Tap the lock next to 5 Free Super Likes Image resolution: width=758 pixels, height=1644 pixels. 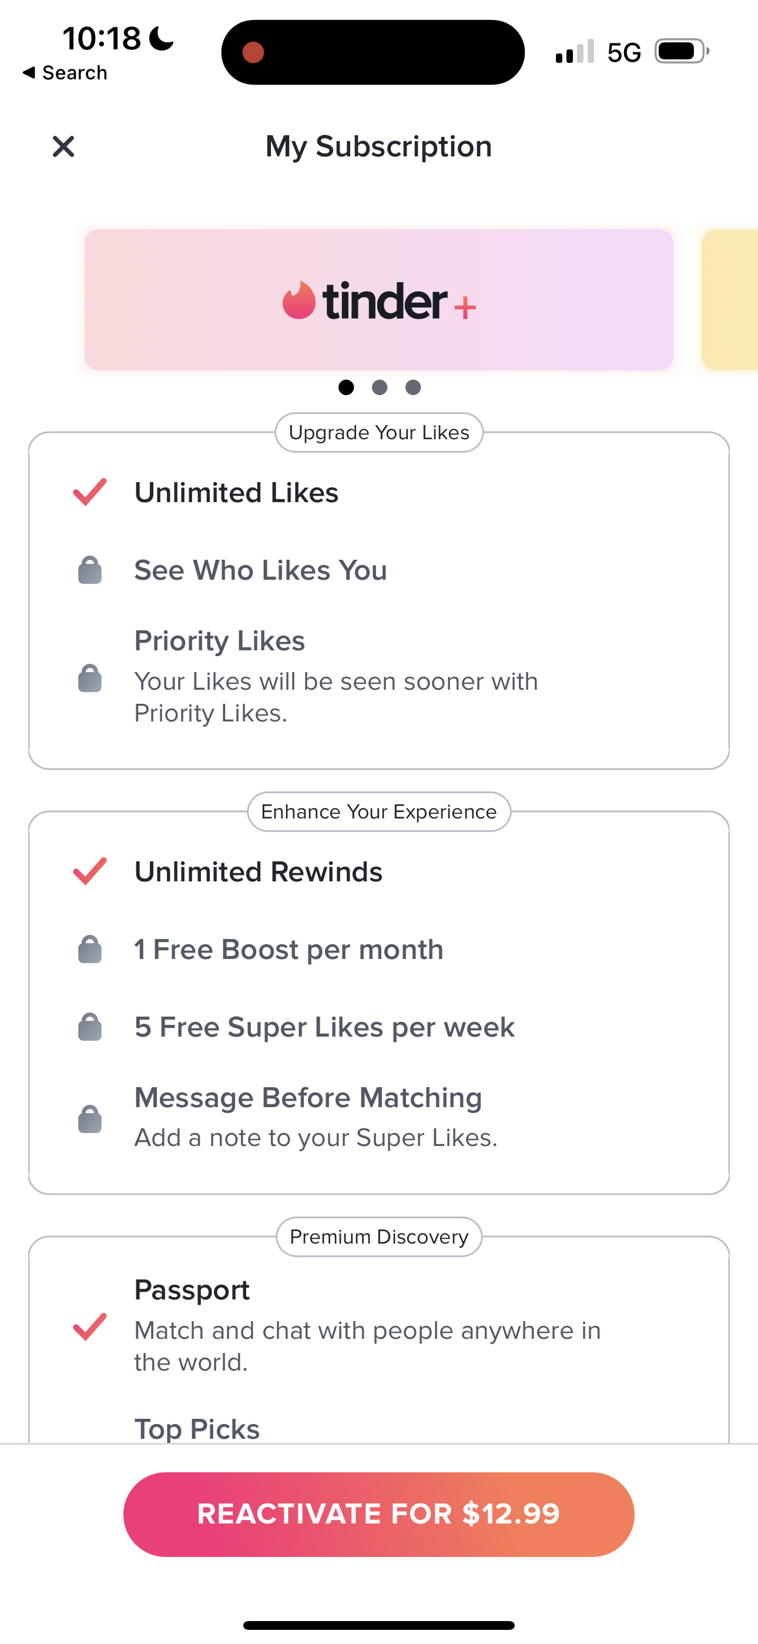(90, 1027)
